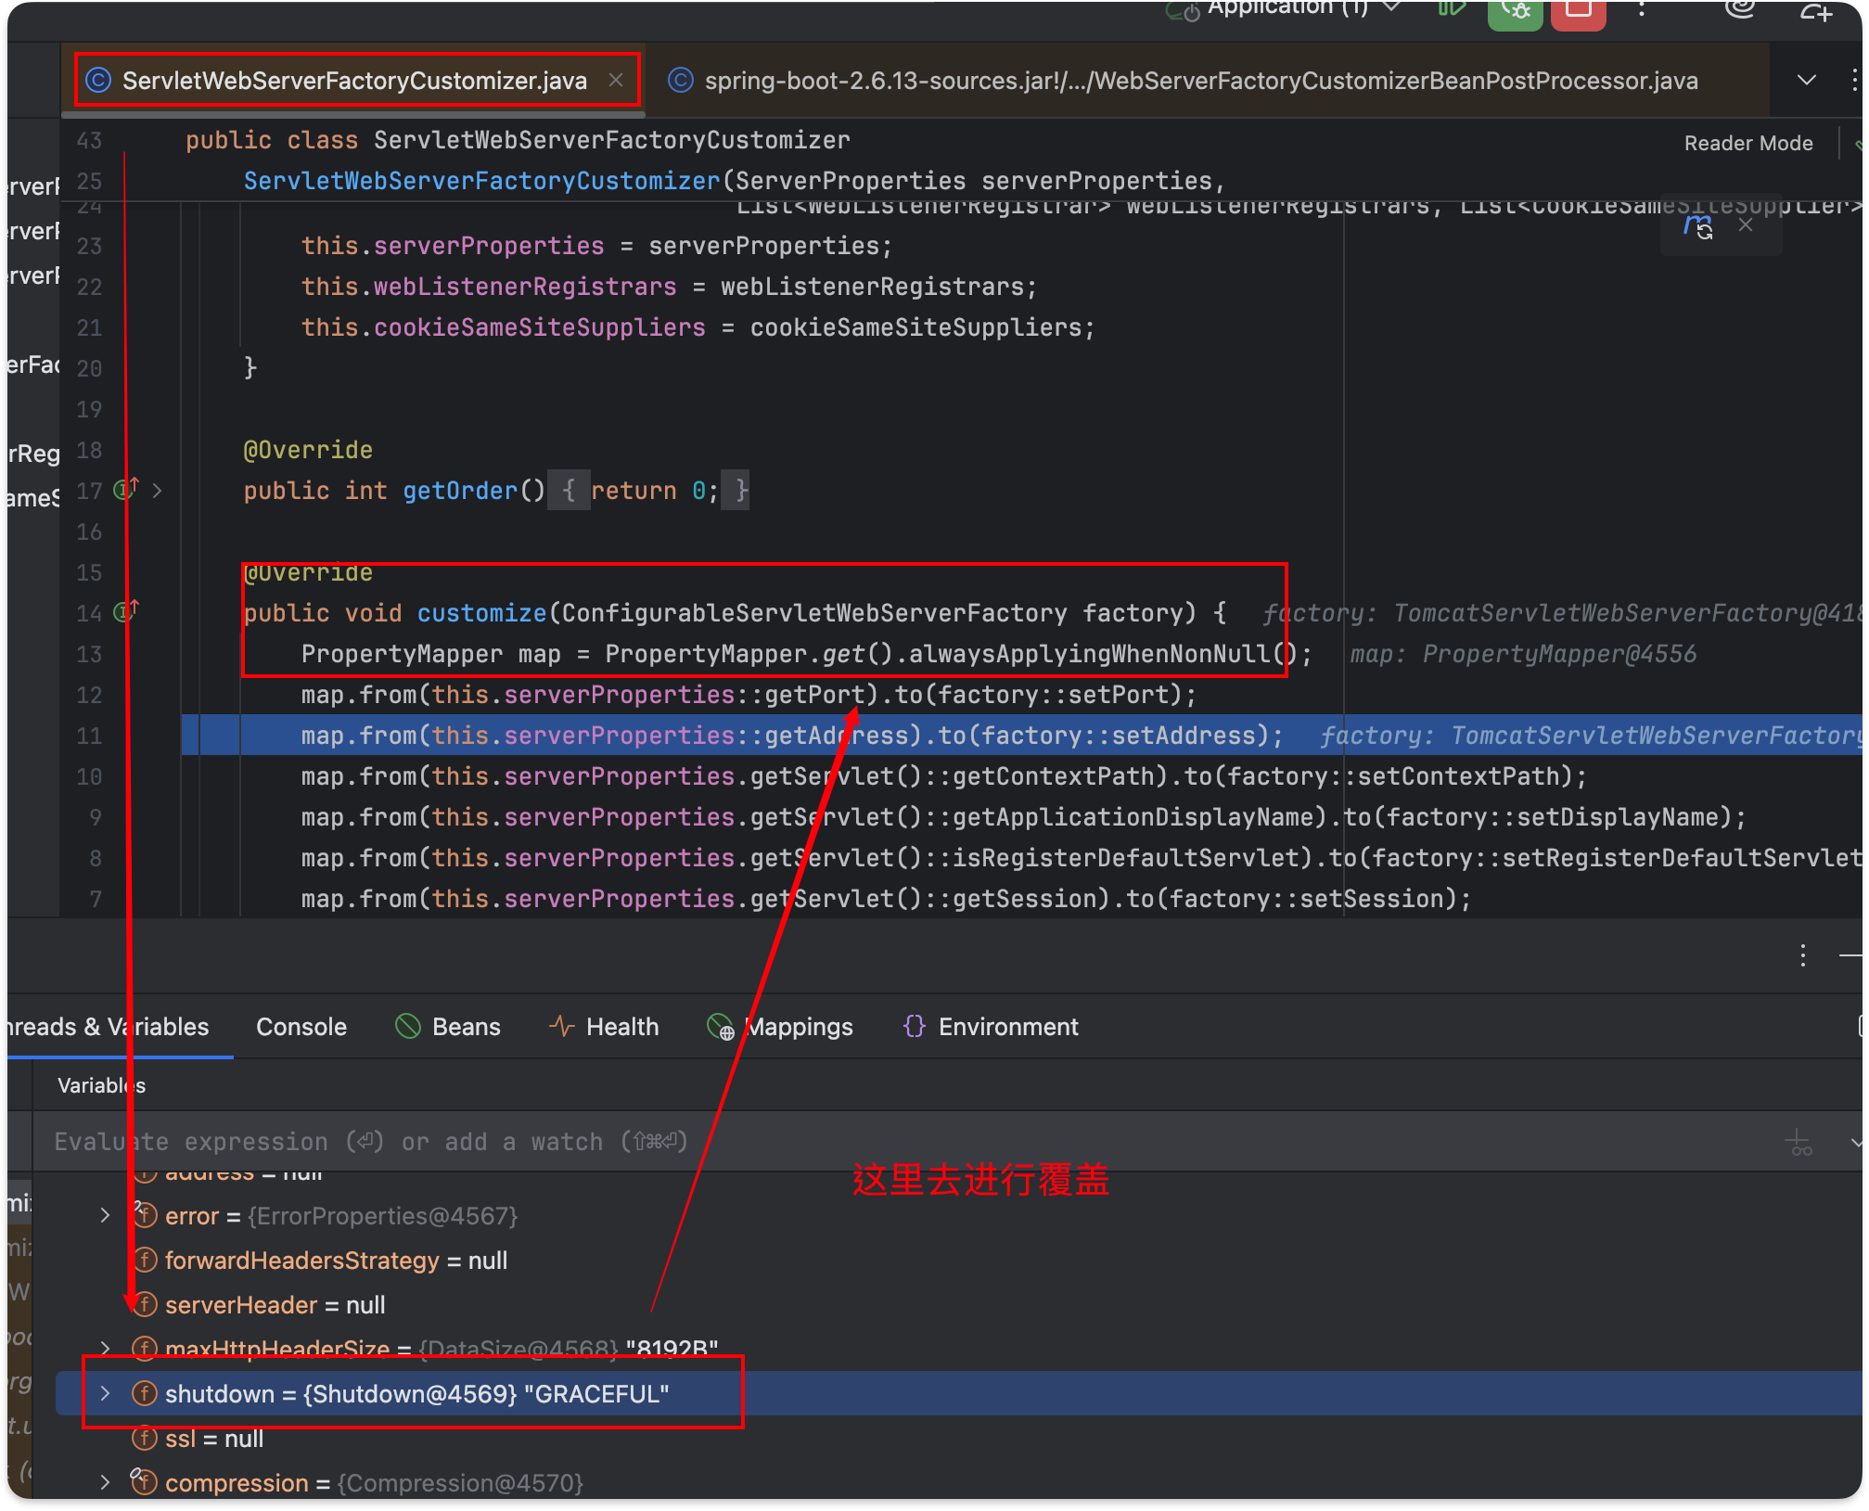This screenshot has height=1511, width=1869.
Task: Click field icon beside forwardHeadersStrategy
Action: pos(145,1261)
